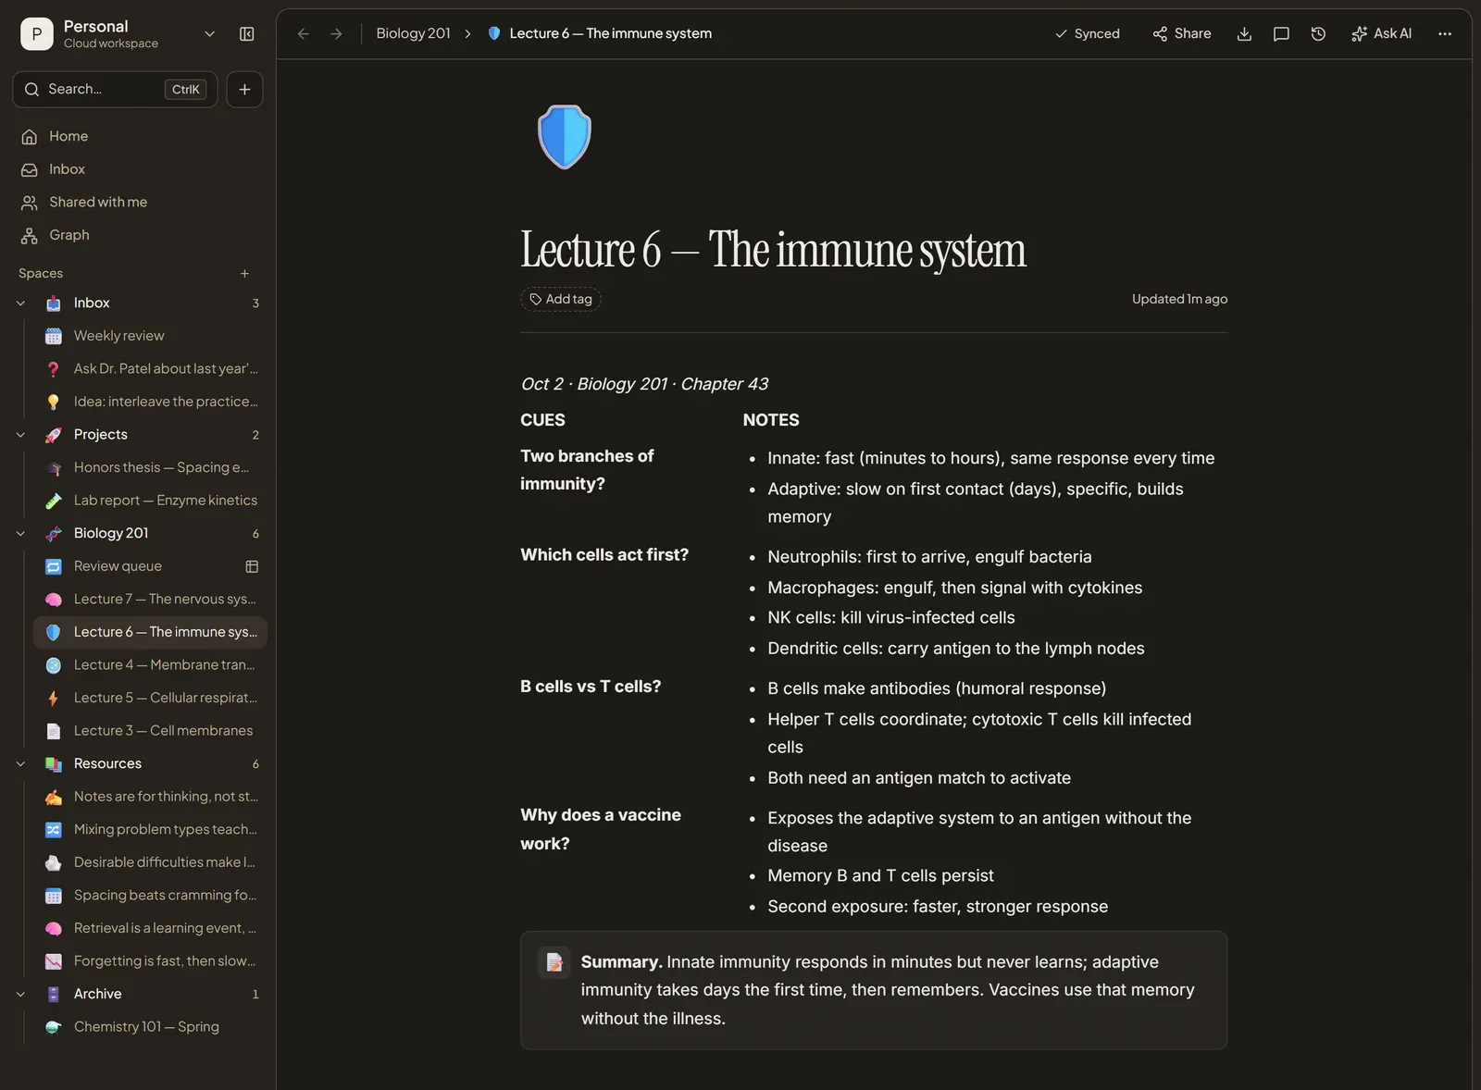Screen dimensions: 1481x1090
Task: Open Retrieval is a learning event note
Action: [x=151, y=929]
